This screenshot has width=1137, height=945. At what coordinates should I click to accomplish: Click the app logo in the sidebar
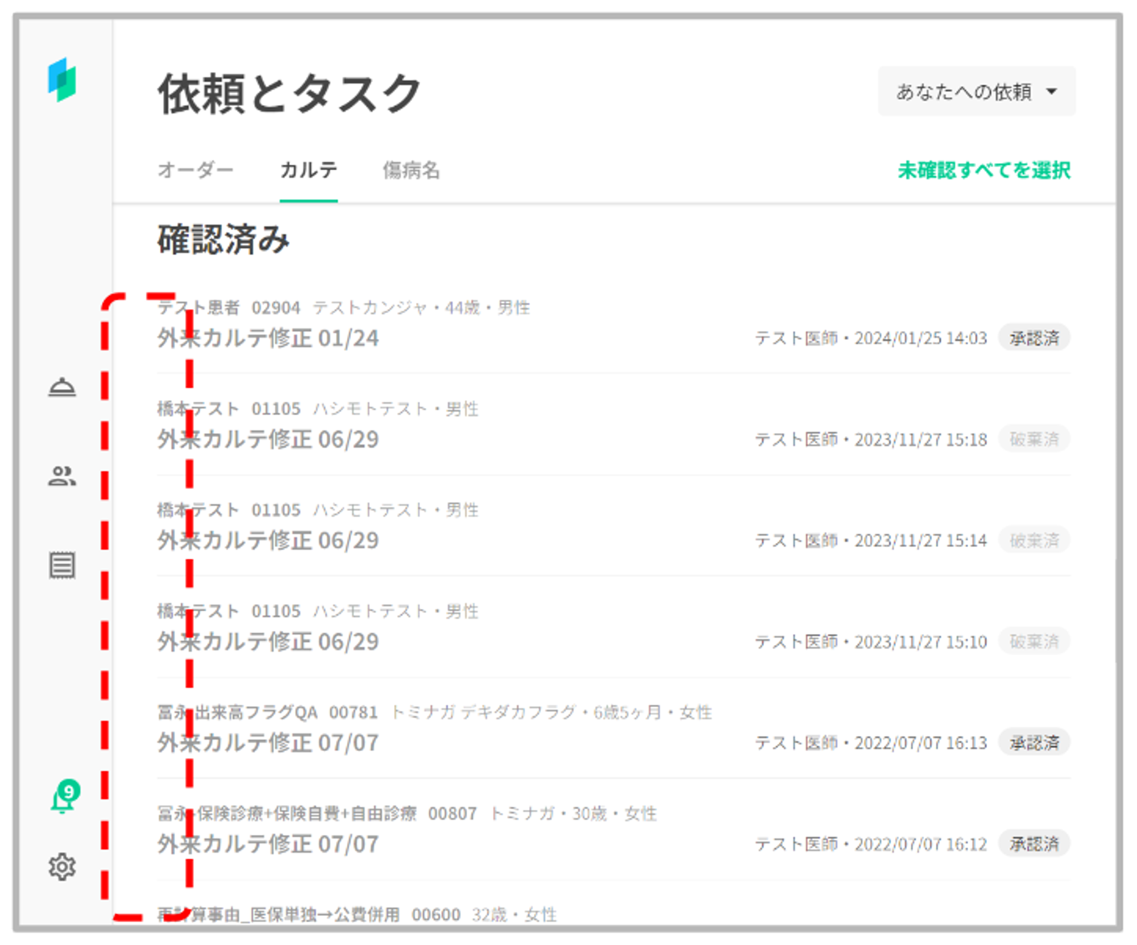(62, 80)
